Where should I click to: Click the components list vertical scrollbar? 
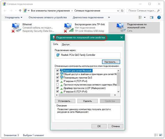(118, 79)
